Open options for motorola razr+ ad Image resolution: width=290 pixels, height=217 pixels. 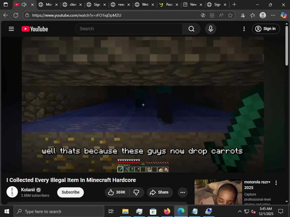[276, 183]
